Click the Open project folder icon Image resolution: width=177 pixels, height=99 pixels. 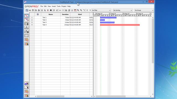(x=30, y=10)
